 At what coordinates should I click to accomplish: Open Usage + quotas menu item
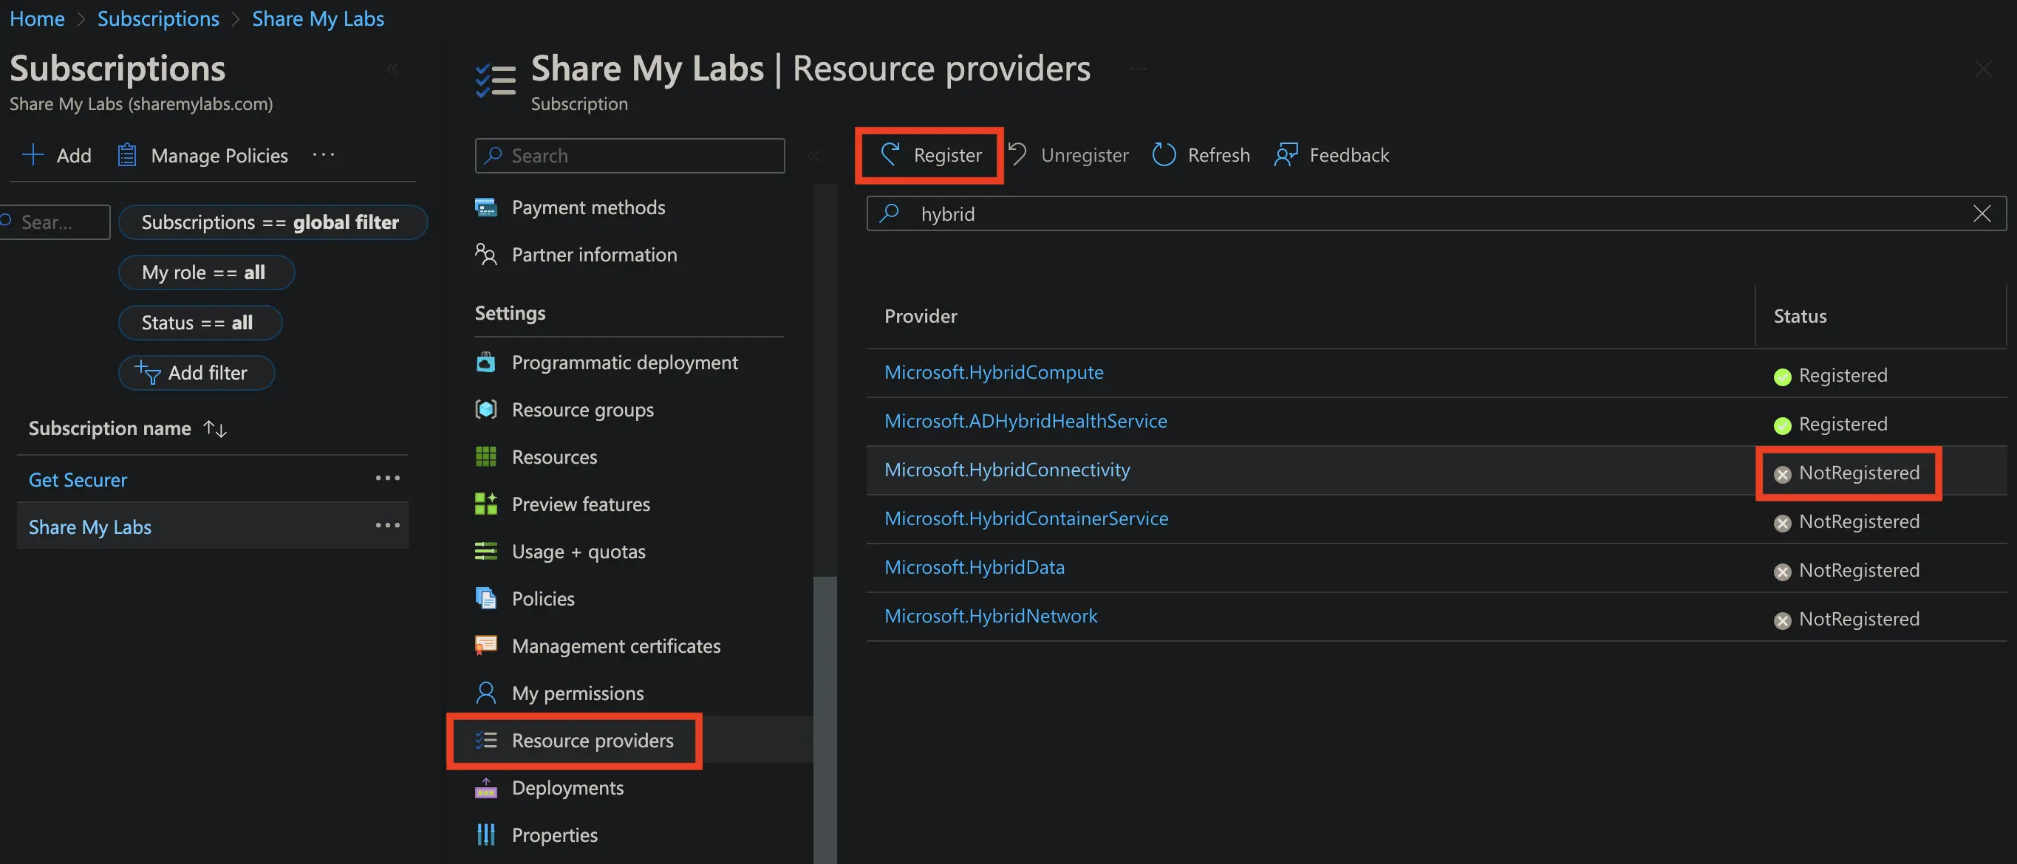coord(578,552)
